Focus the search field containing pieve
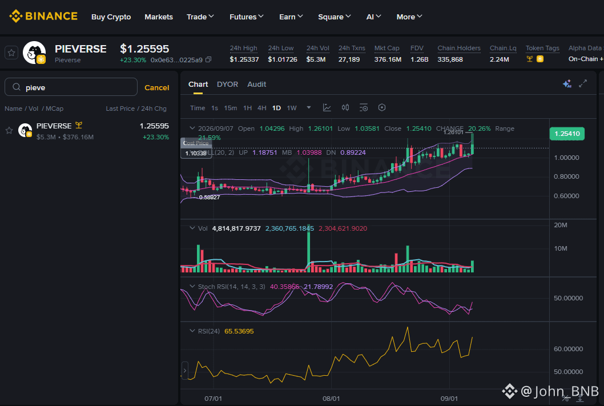The height and width of the screenshot is (406, 604). (x=71, y=87)
